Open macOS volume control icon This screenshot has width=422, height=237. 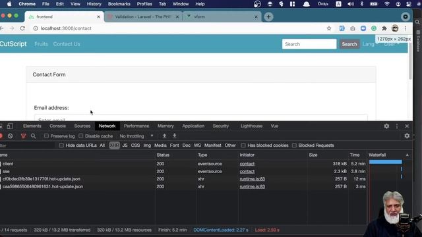[351, 4]
